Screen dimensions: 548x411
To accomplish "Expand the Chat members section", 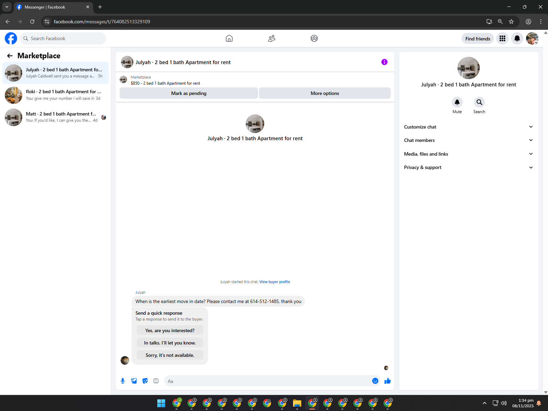I will (468, 140).
